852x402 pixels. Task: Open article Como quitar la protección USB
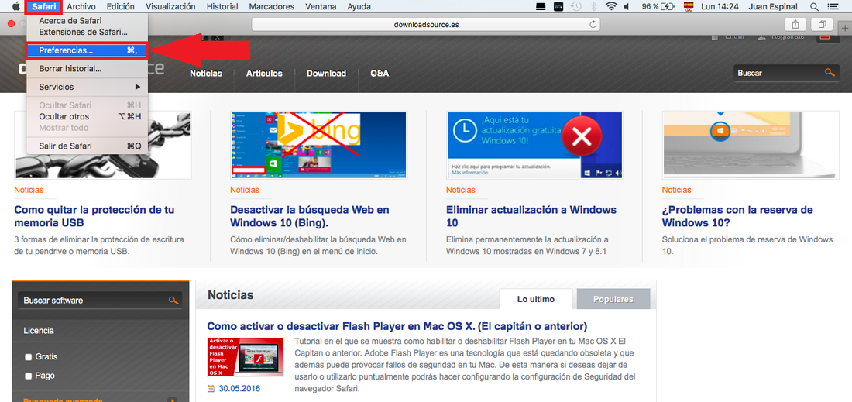pyautogui.click(x=94, y=216)
